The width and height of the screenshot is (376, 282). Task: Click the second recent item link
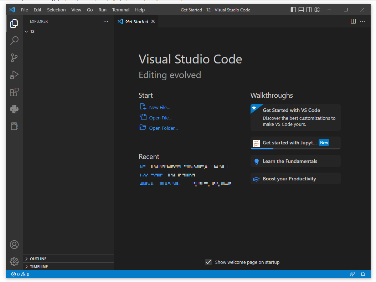(x=151, y=175)
